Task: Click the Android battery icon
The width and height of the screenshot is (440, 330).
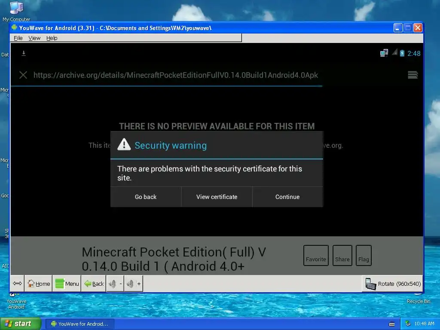Action: 402,53
